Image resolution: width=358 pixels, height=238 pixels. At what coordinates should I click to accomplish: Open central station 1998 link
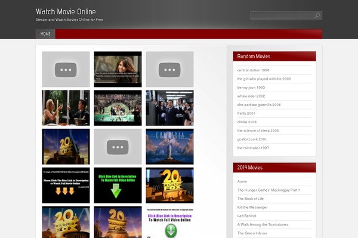click(x=253, y=70)
